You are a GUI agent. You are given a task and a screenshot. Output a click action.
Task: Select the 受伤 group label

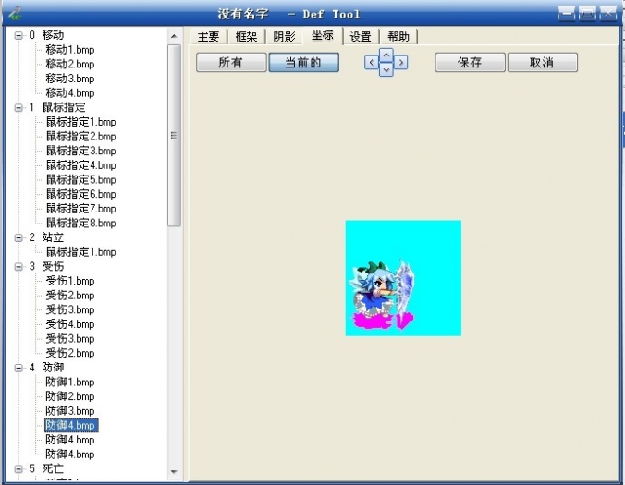point(53,266)
